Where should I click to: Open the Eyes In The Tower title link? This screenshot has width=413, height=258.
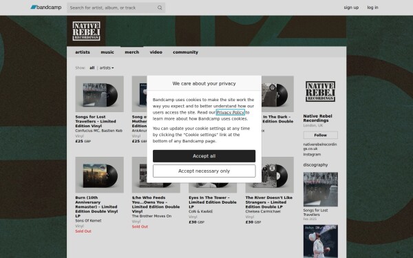(212, 202)
